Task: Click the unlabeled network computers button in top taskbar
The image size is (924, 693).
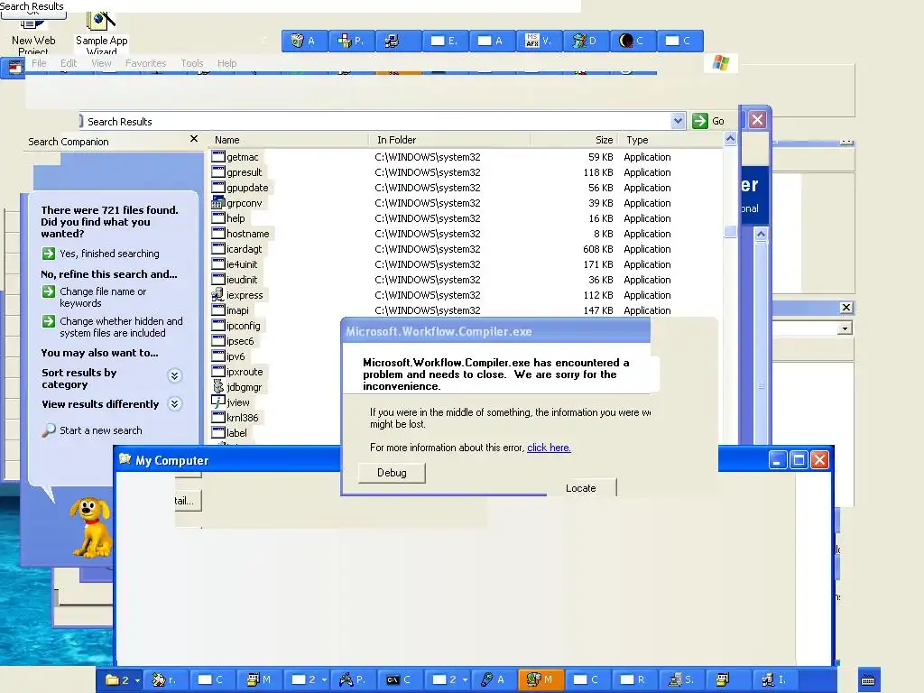Action: coord(398,41)
